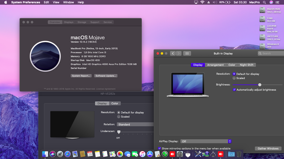Screen dimensions: 284x159
Task: Open the Wi-Fi status menu
Action: point(202,2)
